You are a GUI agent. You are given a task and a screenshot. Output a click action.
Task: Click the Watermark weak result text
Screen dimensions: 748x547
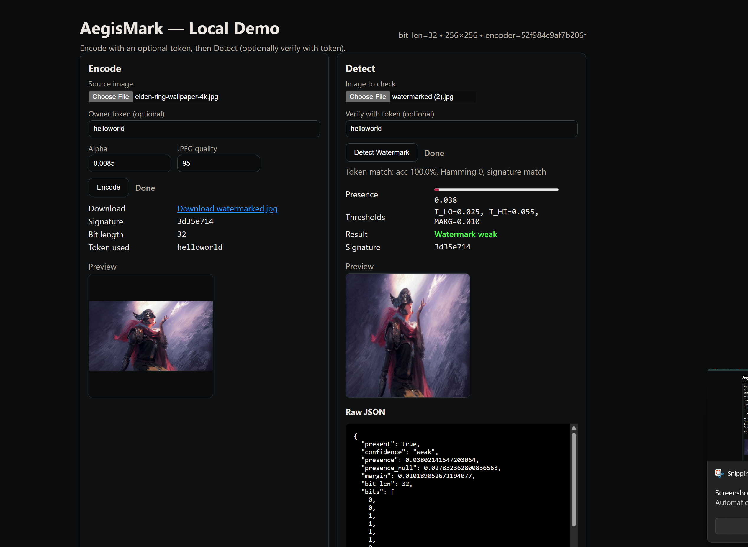pos(465,234)
